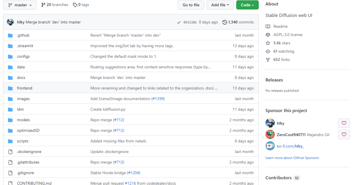Click the .dockerignore file icon
This screenshot has width=364, height=185.
(10, 152)
